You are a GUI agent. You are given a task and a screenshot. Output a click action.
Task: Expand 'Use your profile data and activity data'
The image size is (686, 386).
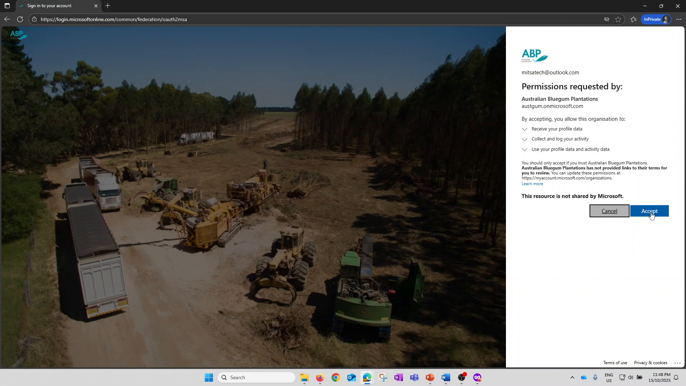524,149
